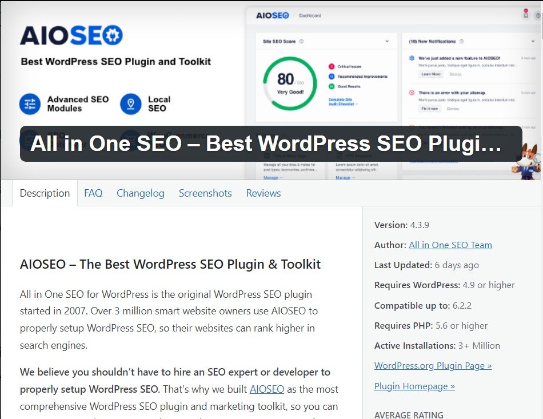The image size is (543, 419).
Task: Click the 'Requires WordPress: 4.9 or higher' text
Action: point(445,285)
